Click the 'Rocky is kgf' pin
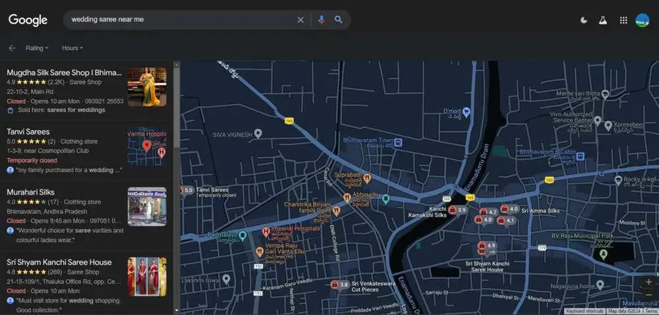This screenshot has width=659, height=315. (x=618, y=180)
